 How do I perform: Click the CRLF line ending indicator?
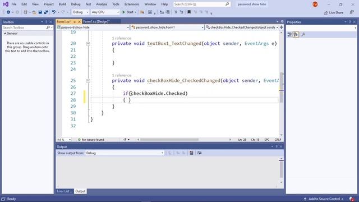278,140
